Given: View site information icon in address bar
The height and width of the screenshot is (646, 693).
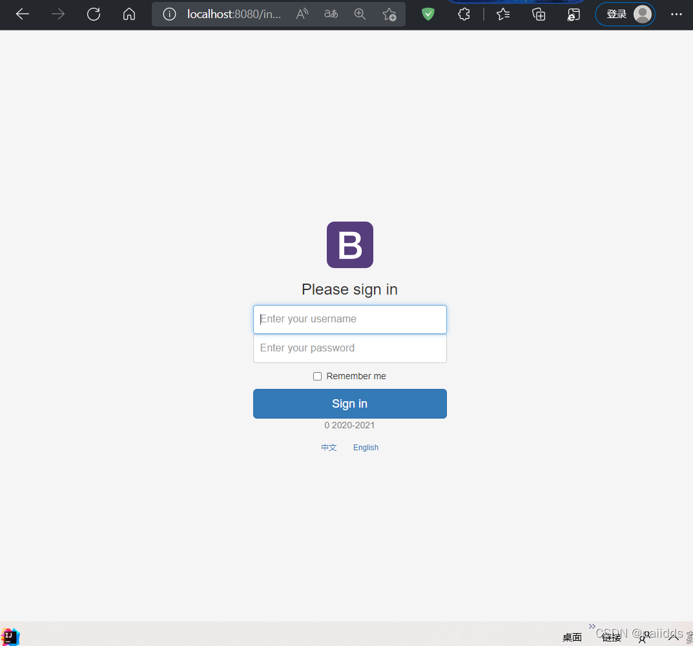Looking at the screenshot, I should pos(169,14).
